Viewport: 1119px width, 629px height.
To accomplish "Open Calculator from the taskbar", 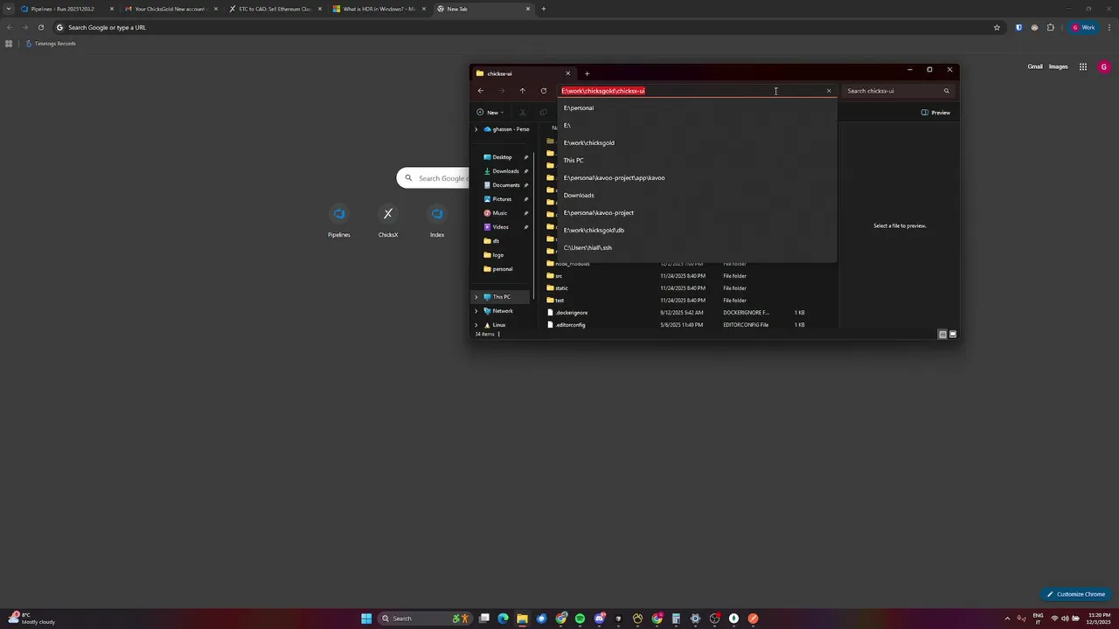I will pos(676,619).
